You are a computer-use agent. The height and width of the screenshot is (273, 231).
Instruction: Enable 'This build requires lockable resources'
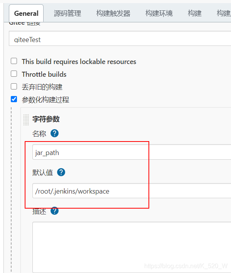(14, 61)
